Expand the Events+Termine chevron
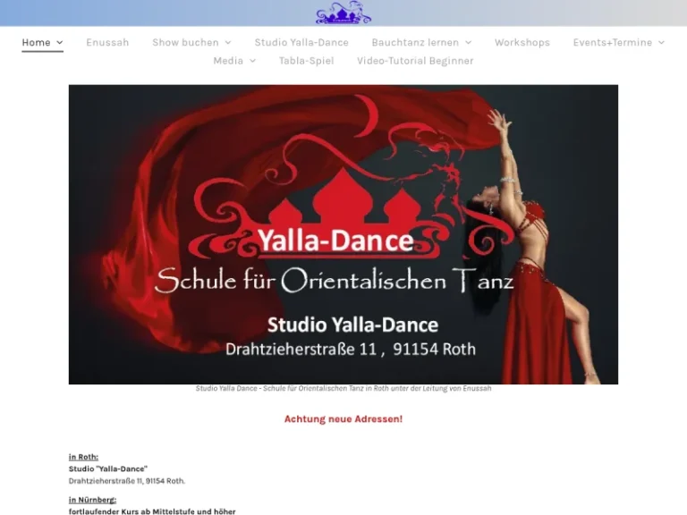The width and height of the screenshot is (687, 515). (x=661, y=43)
